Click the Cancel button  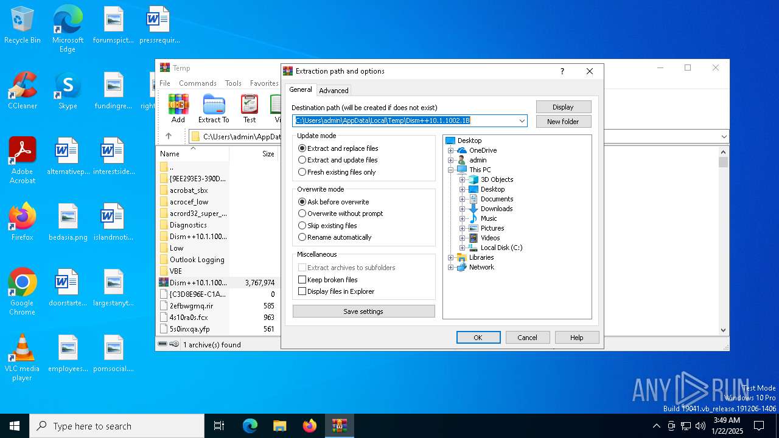[527, 338]
